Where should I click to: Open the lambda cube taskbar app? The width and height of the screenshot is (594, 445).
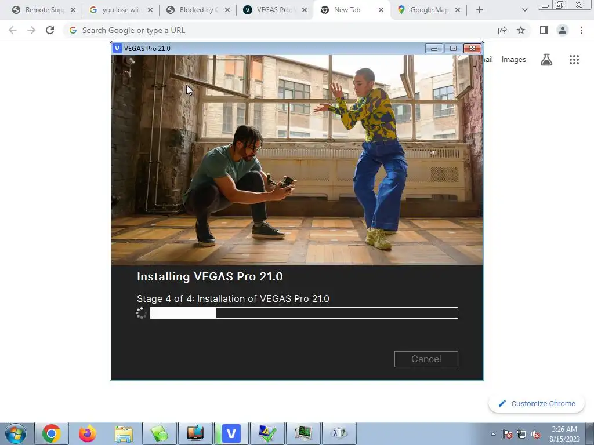point(339,433)
